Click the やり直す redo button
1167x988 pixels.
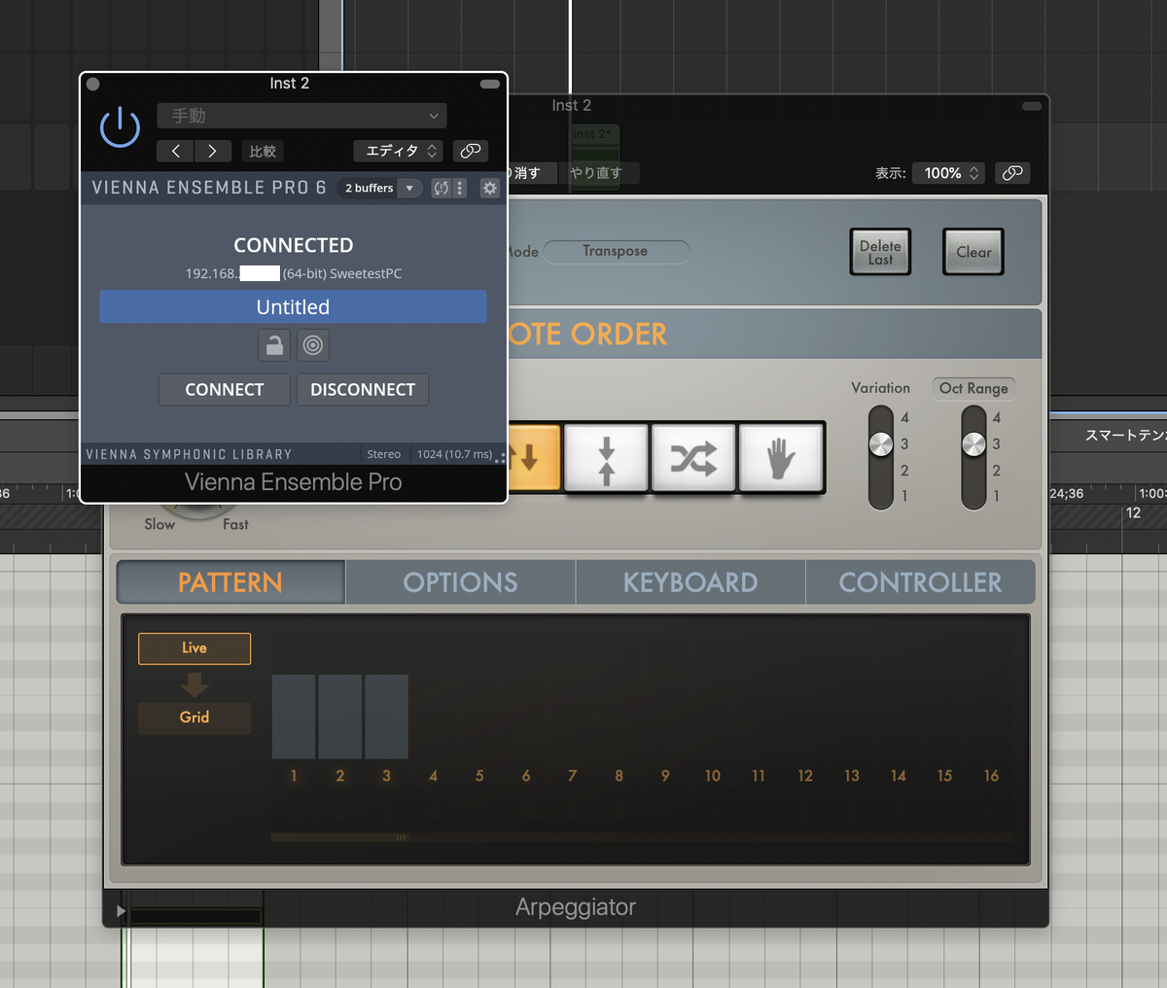click(596, 173)
